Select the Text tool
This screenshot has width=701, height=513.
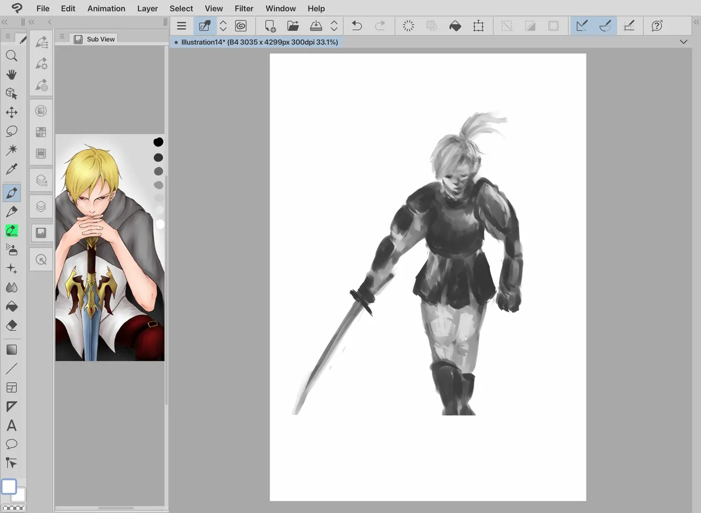click(12, 425)
